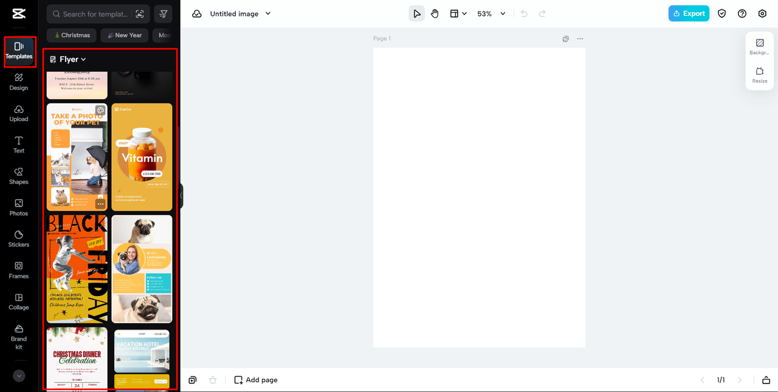778x392 pixels.
Task: Duplicate Page 1 with the copy icon
Action: pos(566,39)
